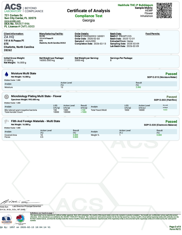The image size is (182, 235).
Task: Select Initial Gross Weight 22.800 g
Action: pos(14,59)
